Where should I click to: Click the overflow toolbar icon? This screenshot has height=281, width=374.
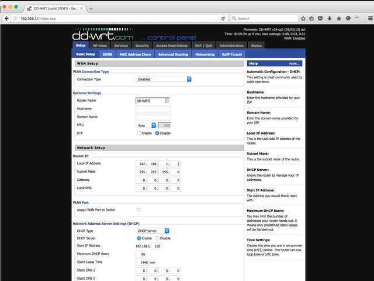tap(357, 18)
